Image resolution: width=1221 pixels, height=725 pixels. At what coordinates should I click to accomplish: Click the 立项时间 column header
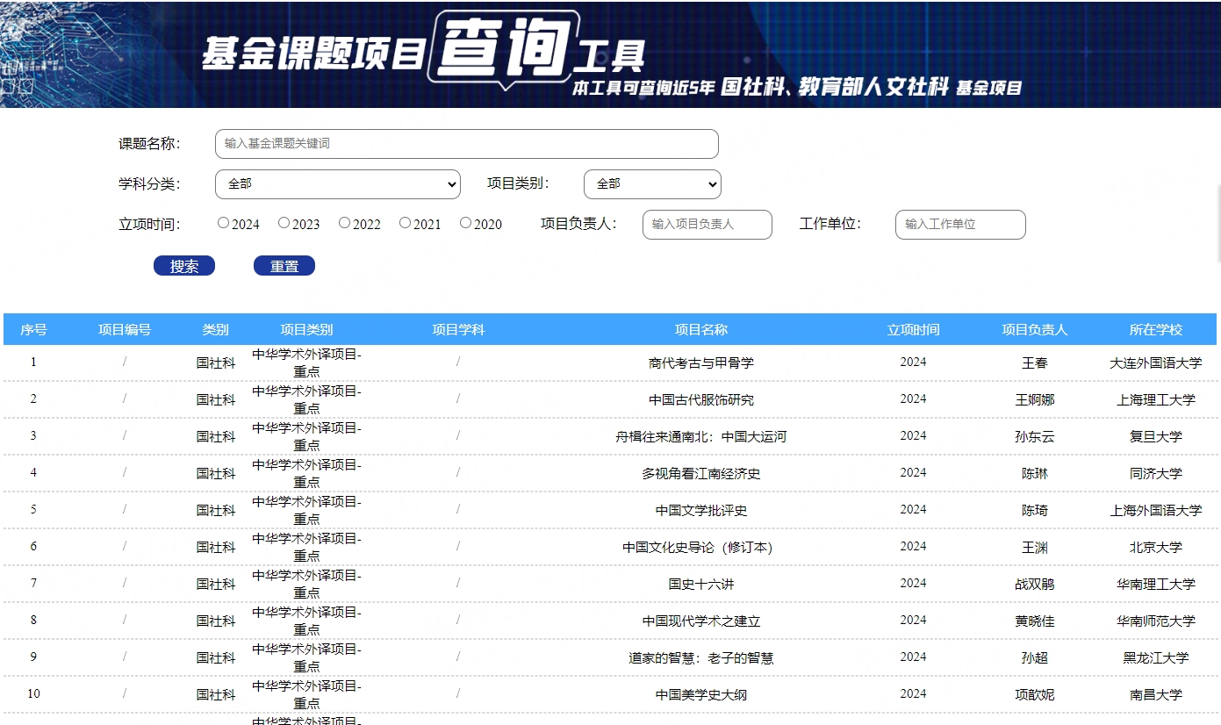tap(913, 330)
